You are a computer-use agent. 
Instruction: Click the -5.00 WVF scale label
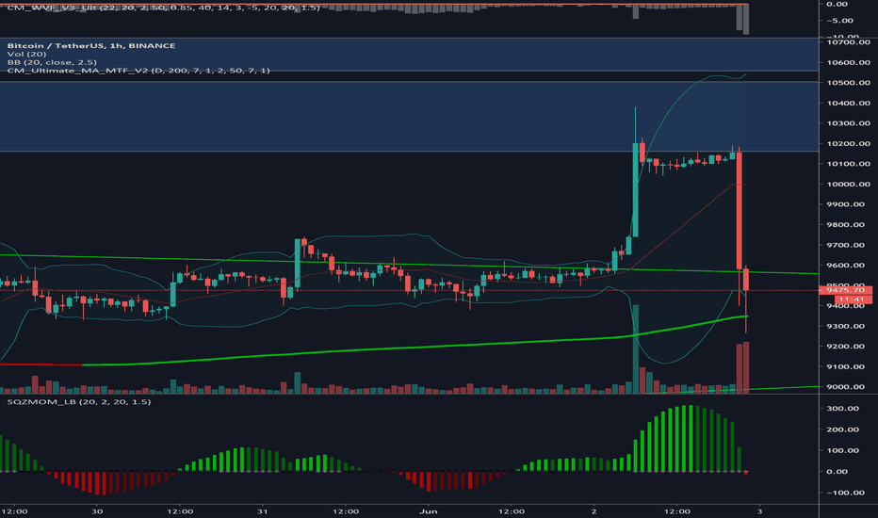click(840, 20)
